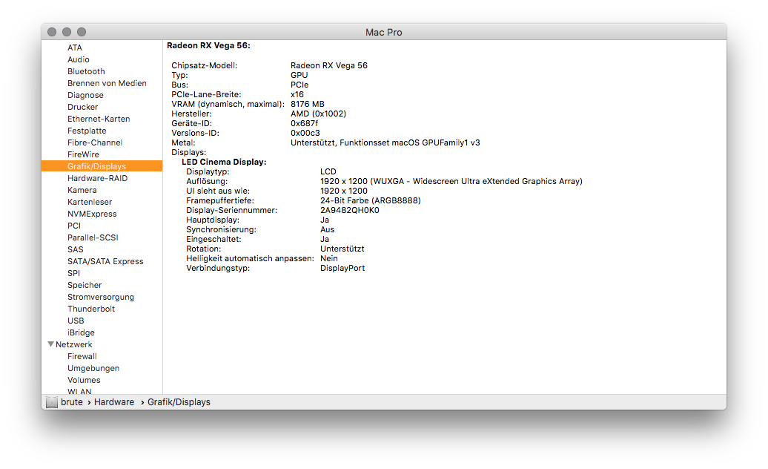Click 'Grafik/Displays' in the path bar

[179, 402]
